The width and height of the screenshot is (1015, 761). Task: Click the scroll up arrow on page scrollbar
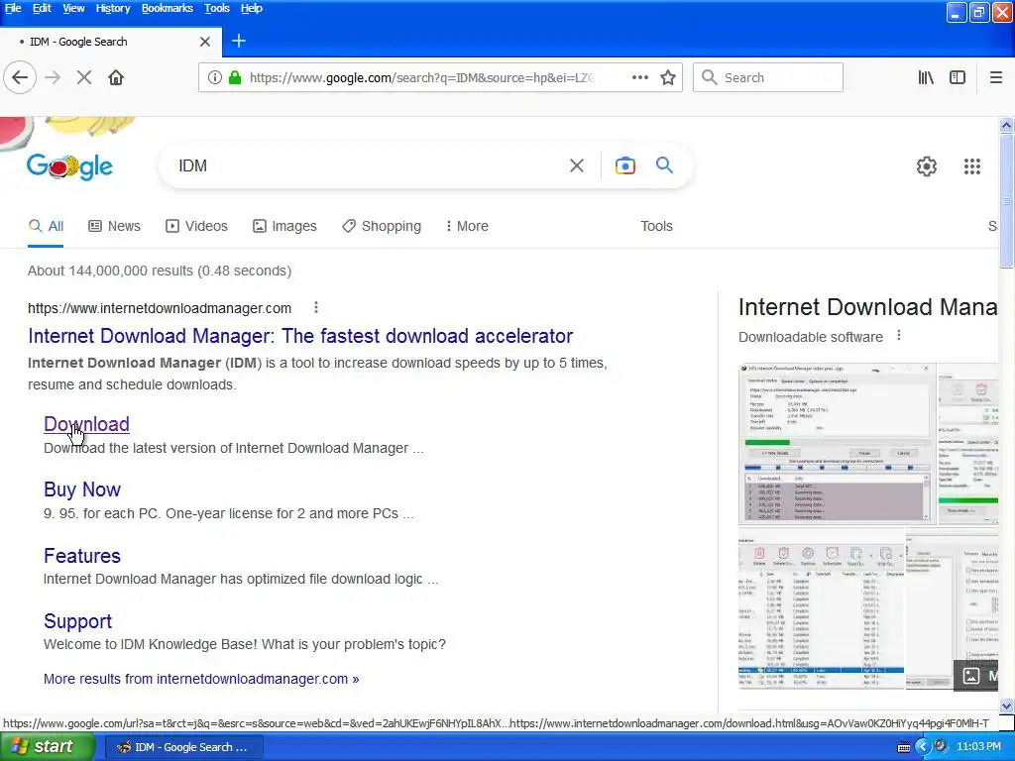[x=1007, y=125]
